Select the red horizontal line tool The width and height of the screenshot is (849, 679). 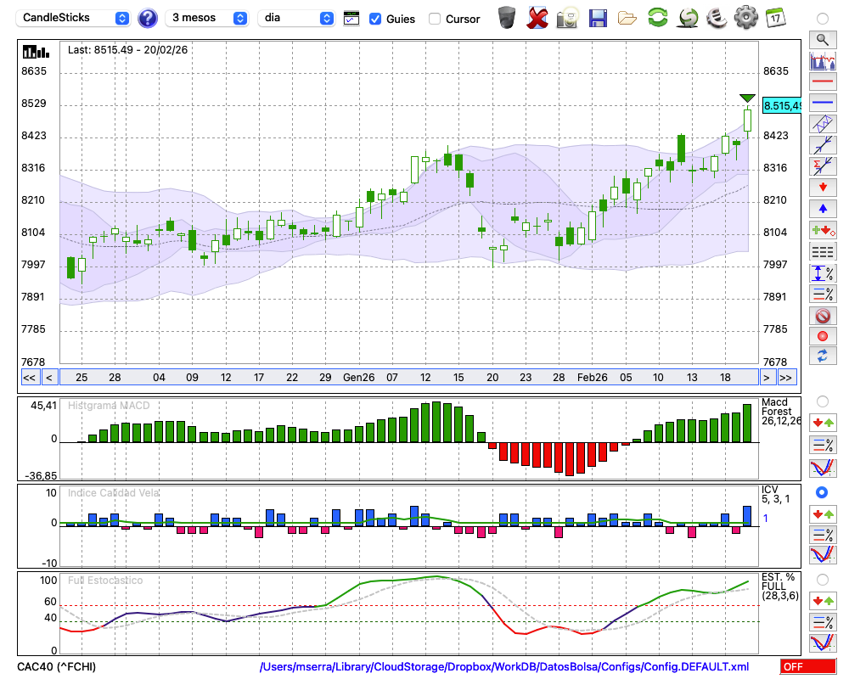click(822, 81)
